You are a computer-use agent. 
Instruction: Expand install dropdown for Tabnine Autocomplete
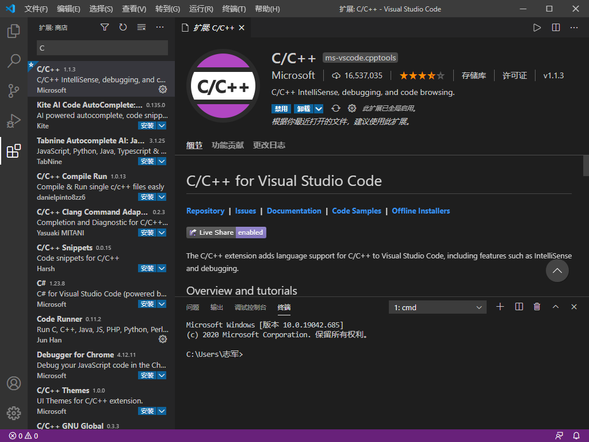pos(162,161)
